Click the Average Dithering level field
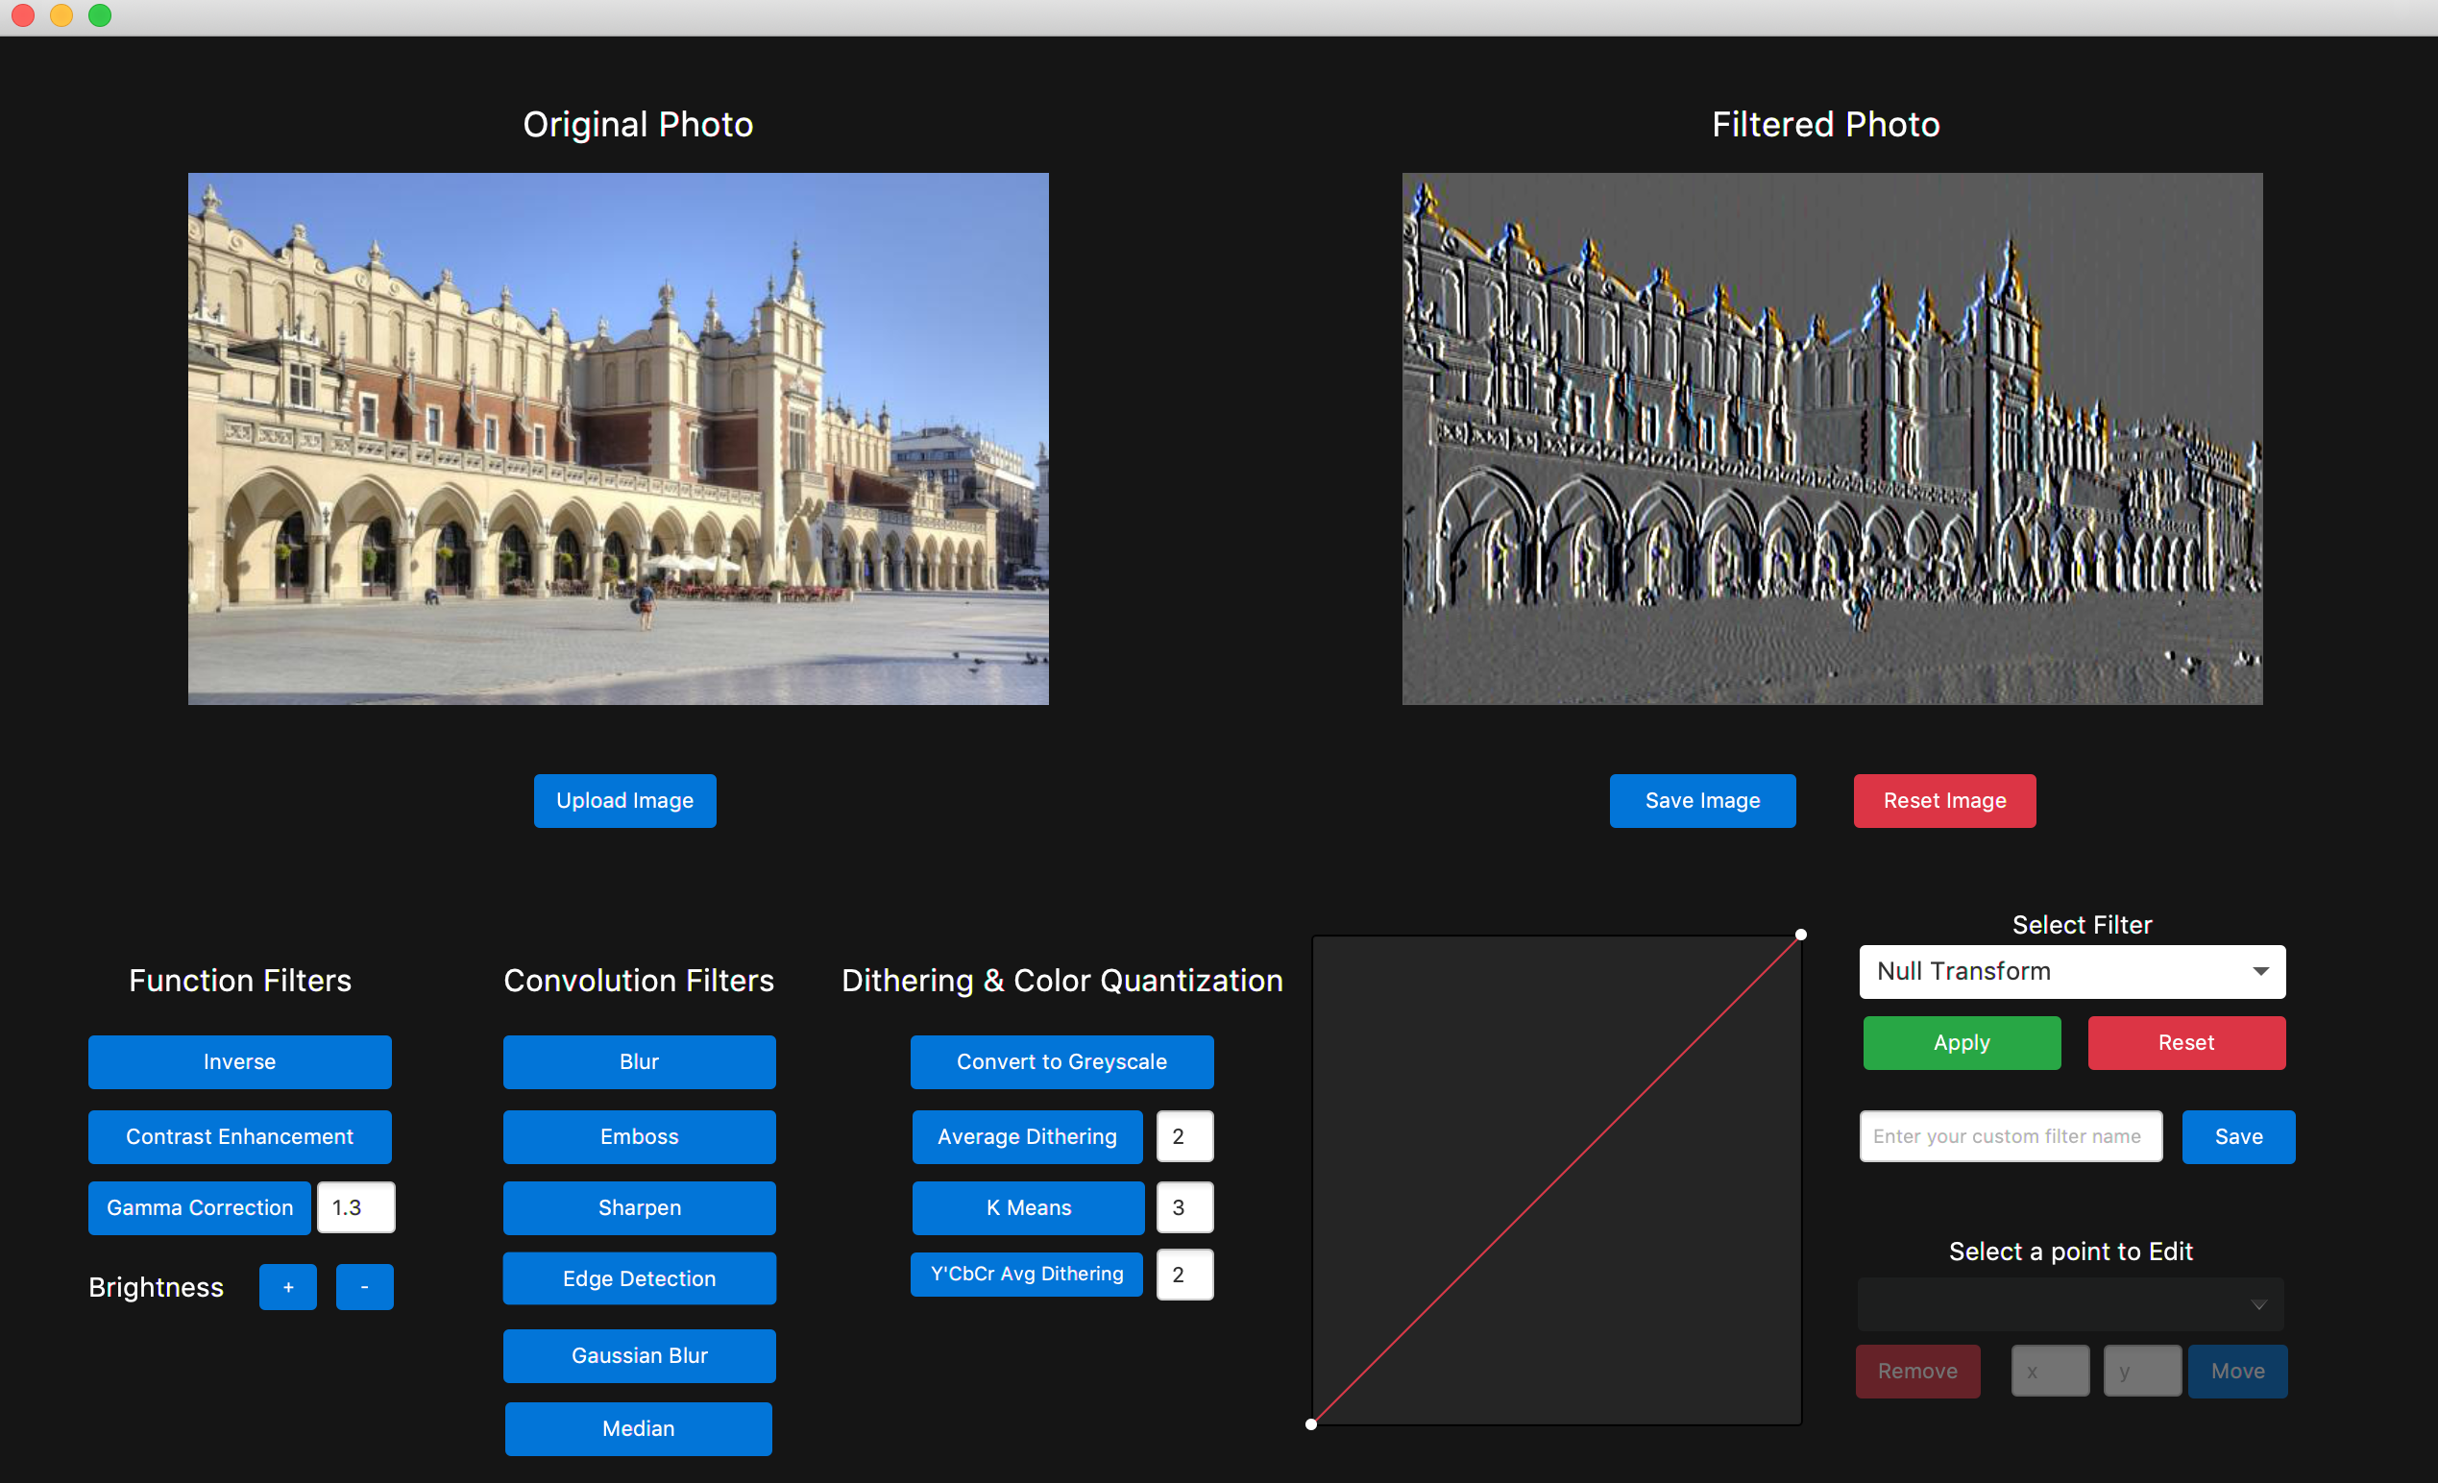2438x1483 pixels. click(x=1184, y=1136)
